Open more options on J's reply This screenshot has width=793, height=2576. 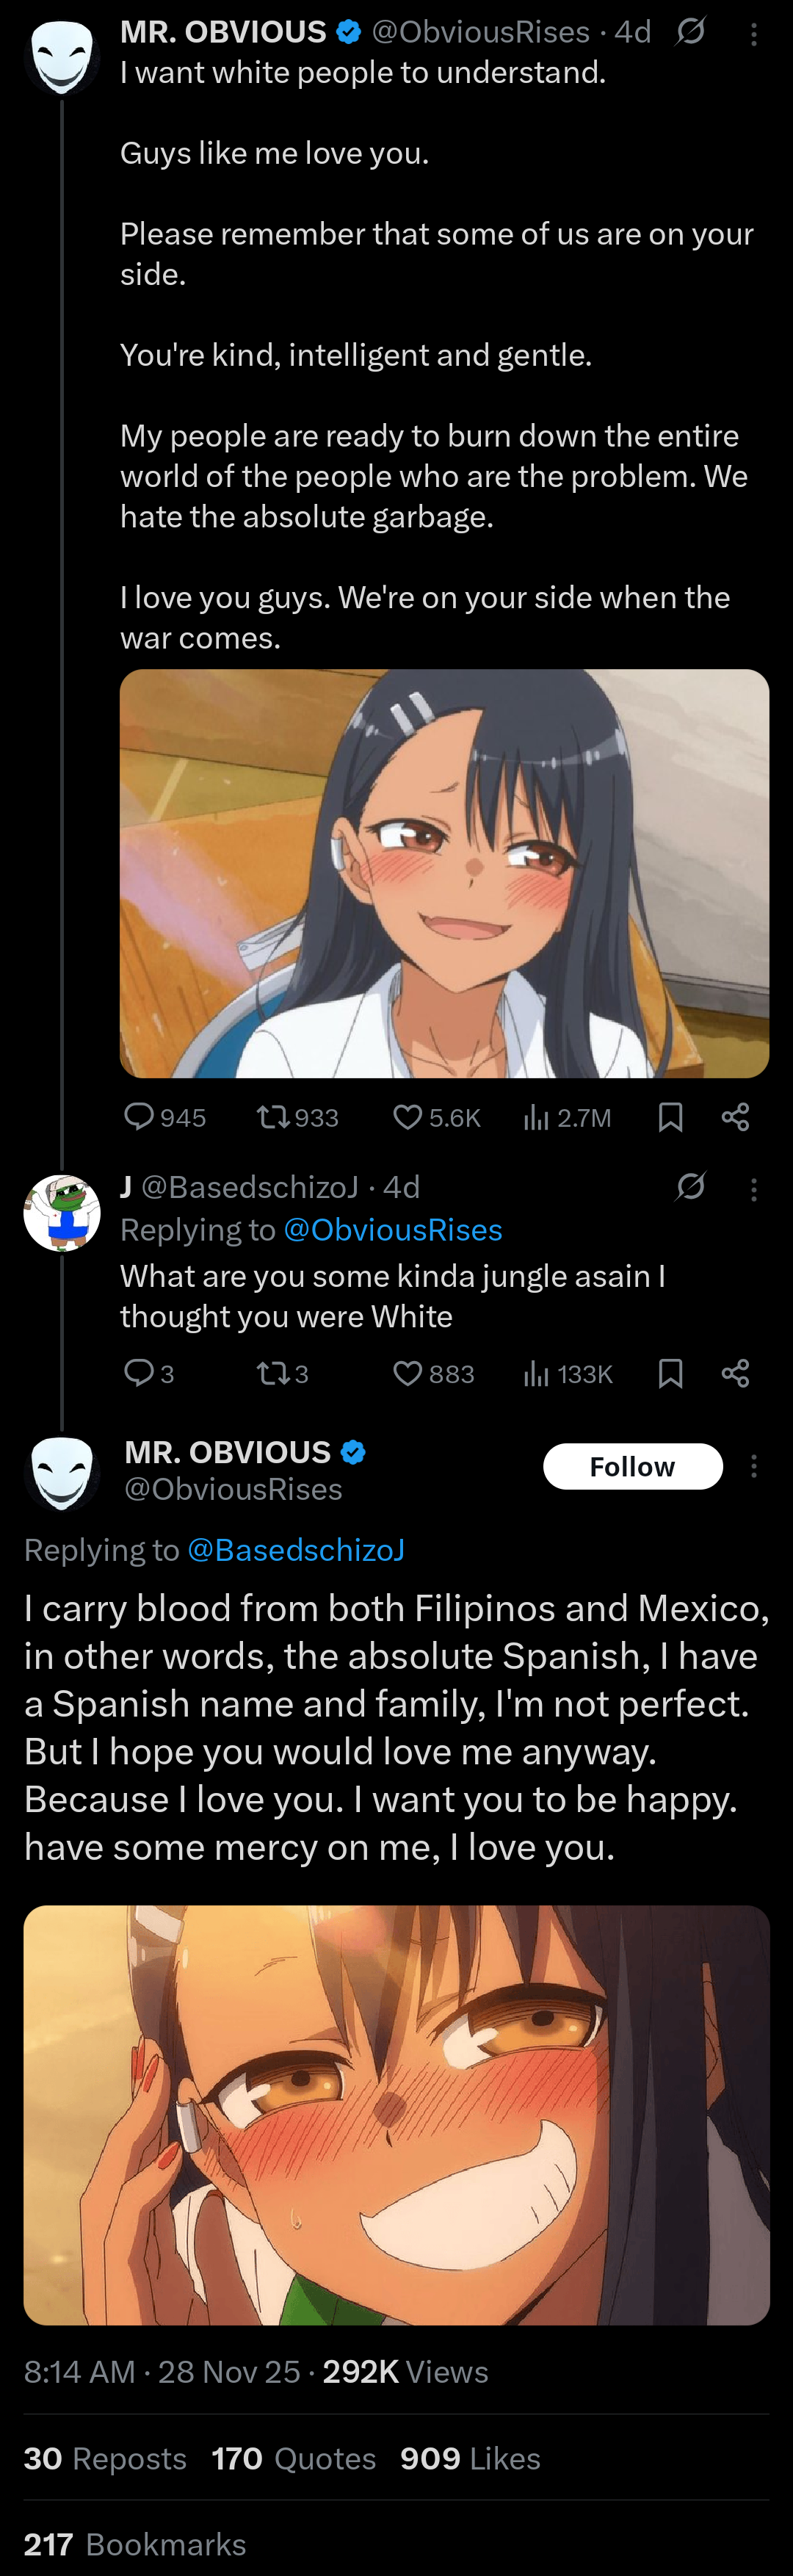click(754, 1189)
